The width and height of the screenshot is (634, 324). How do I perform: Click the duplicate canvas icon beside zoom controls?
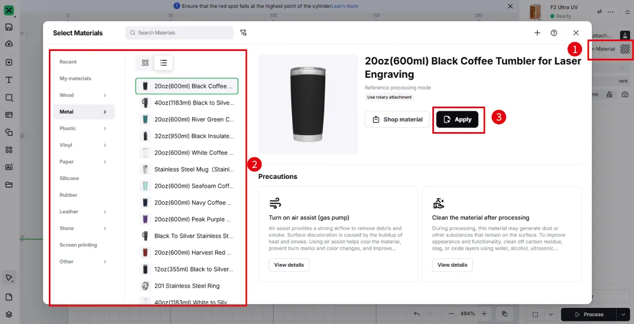(504, 314)
